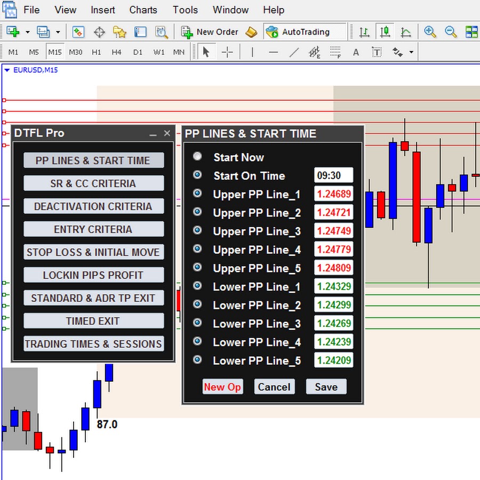Select the text label tool
Viewport: 480px width, 480px height.
point(377,52)
